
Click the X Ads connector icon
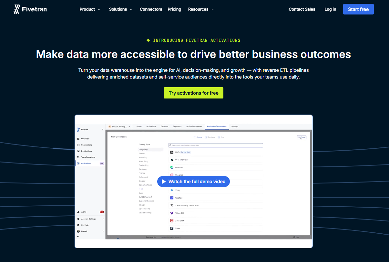point(172,205)
